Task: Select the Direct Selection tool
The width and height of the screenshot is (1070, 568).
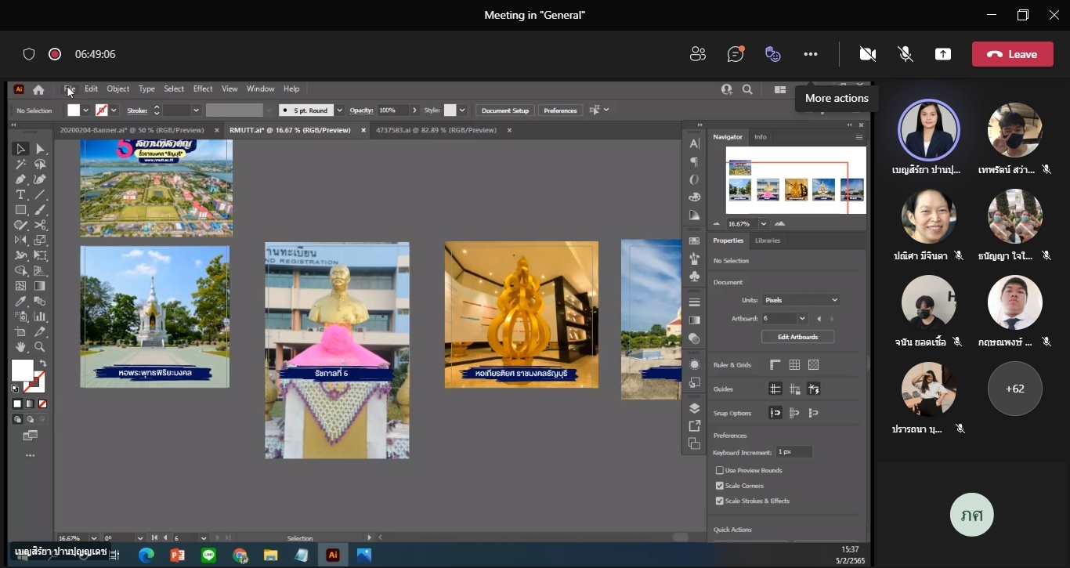Action: coord(40,149)
